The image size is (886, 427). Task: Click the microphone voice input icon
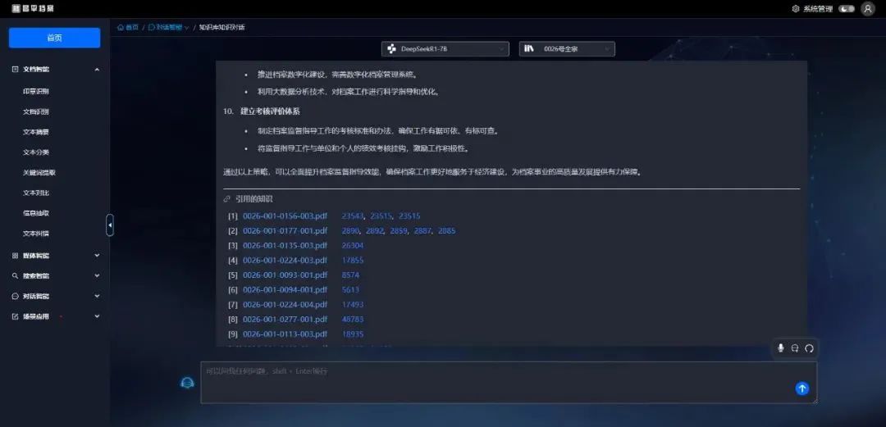point(781,348)
